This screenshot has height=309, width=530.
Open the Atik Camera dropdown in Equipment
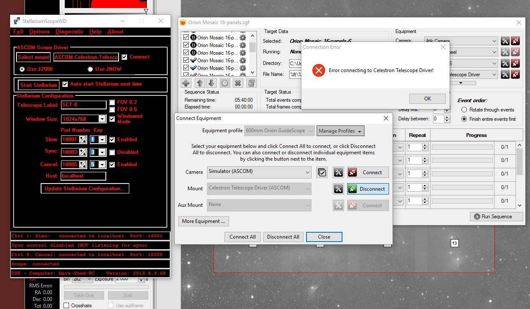(461, 41)
